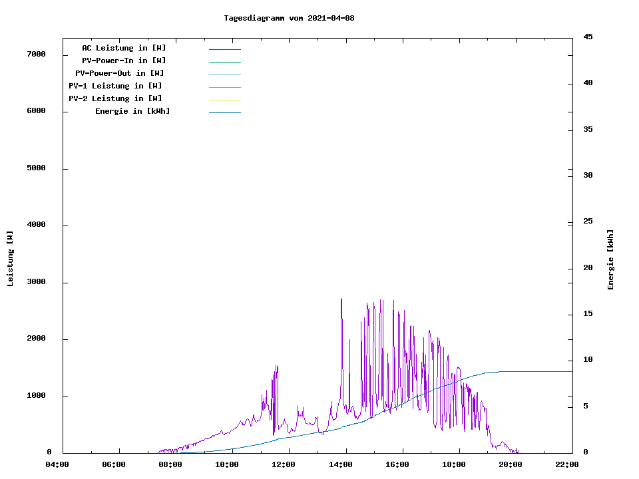Click the 3000 tick on the power axis

coord(36,282)
